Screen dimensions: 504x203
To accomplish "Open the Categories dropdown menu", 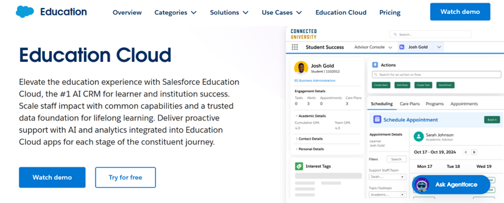I will pos(175,12).
